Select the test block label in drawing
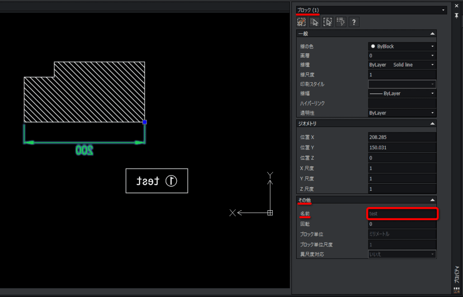This screenshot has width=463, height=297. pyautogui.click(x=157, y=181)
